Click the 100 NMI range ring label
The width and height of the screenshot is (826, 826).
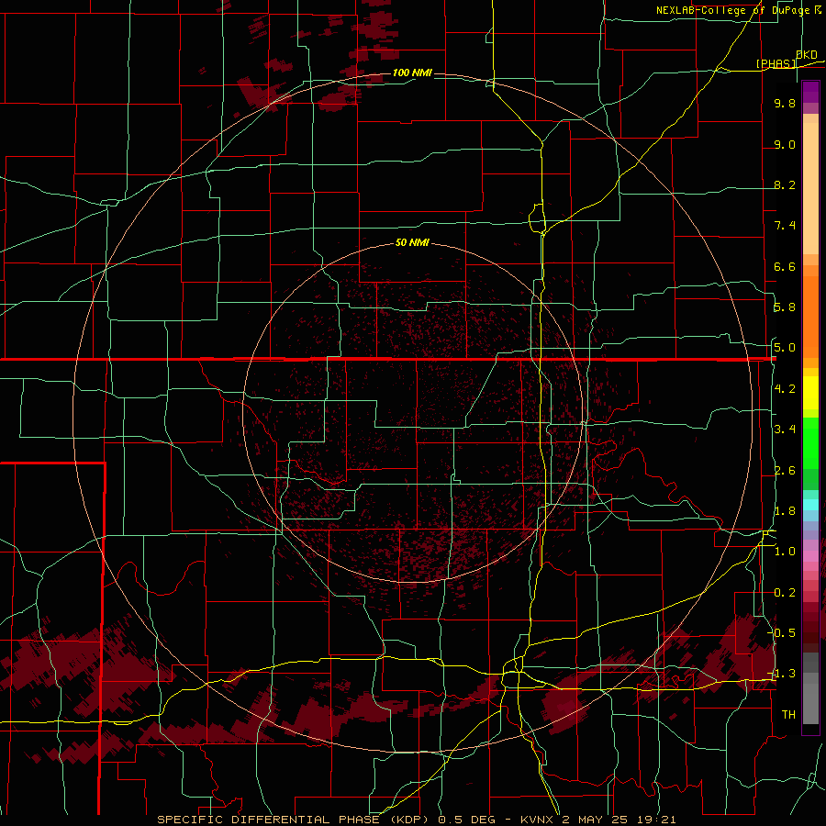(x=412, y=73)
